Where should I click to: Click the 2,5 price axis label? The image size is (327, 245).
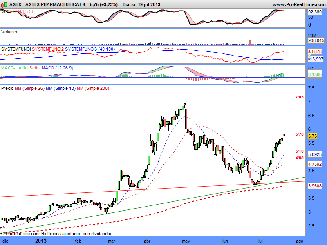pyautogui.click(x=311, y=226)
